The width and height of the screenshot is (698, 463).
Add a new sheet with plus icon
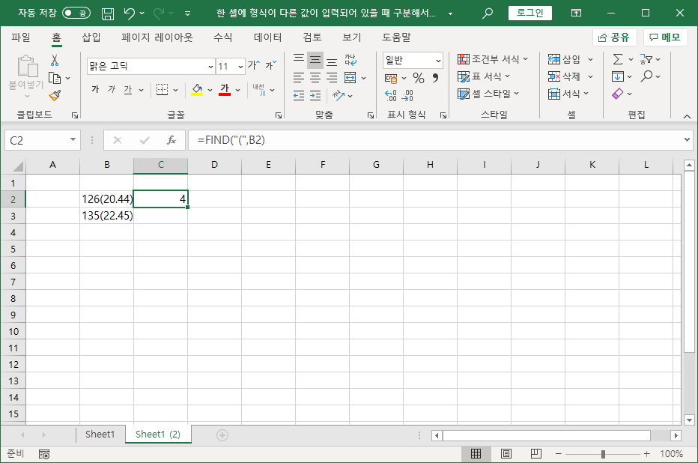pyautogui.click(x=222, y=435)
